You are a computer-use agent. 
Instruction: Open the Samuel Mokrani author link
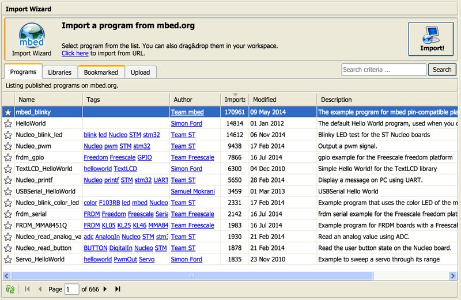[x=193, y=192]
